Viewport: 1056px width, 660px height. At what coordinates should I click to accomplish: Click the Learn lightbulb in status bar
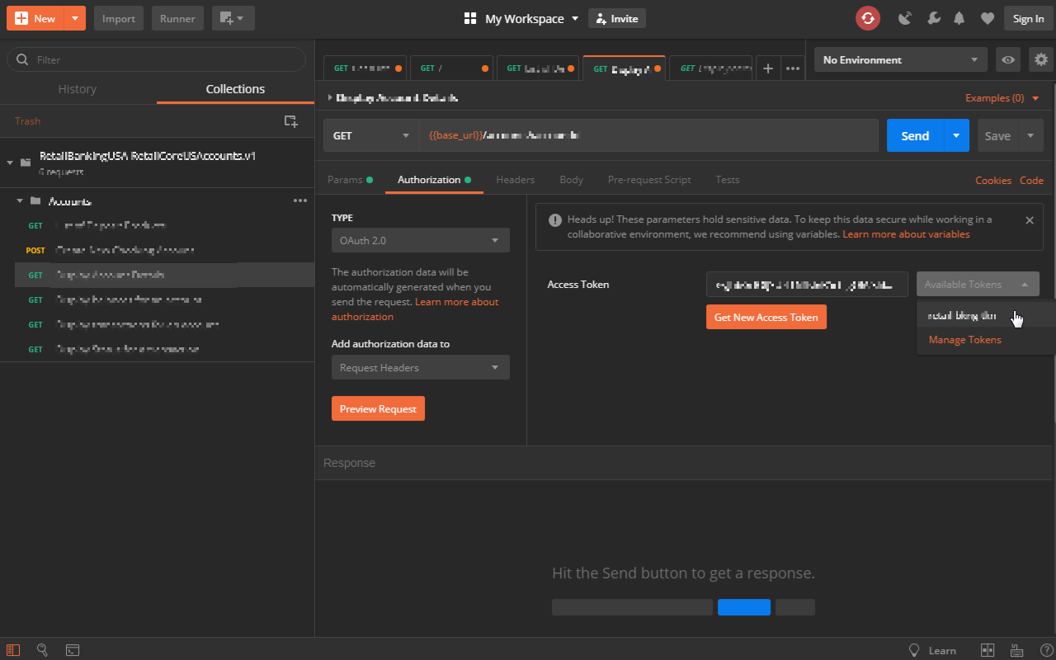click(914, 650)
